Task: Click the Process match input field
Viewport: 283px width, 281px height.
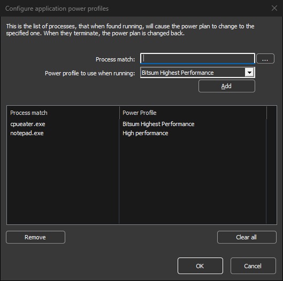Action: 197,58
